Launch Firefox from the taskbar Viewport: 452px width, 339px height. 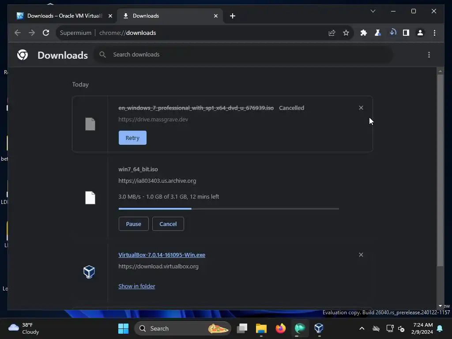pyautogui.click(x=280, y=328)
